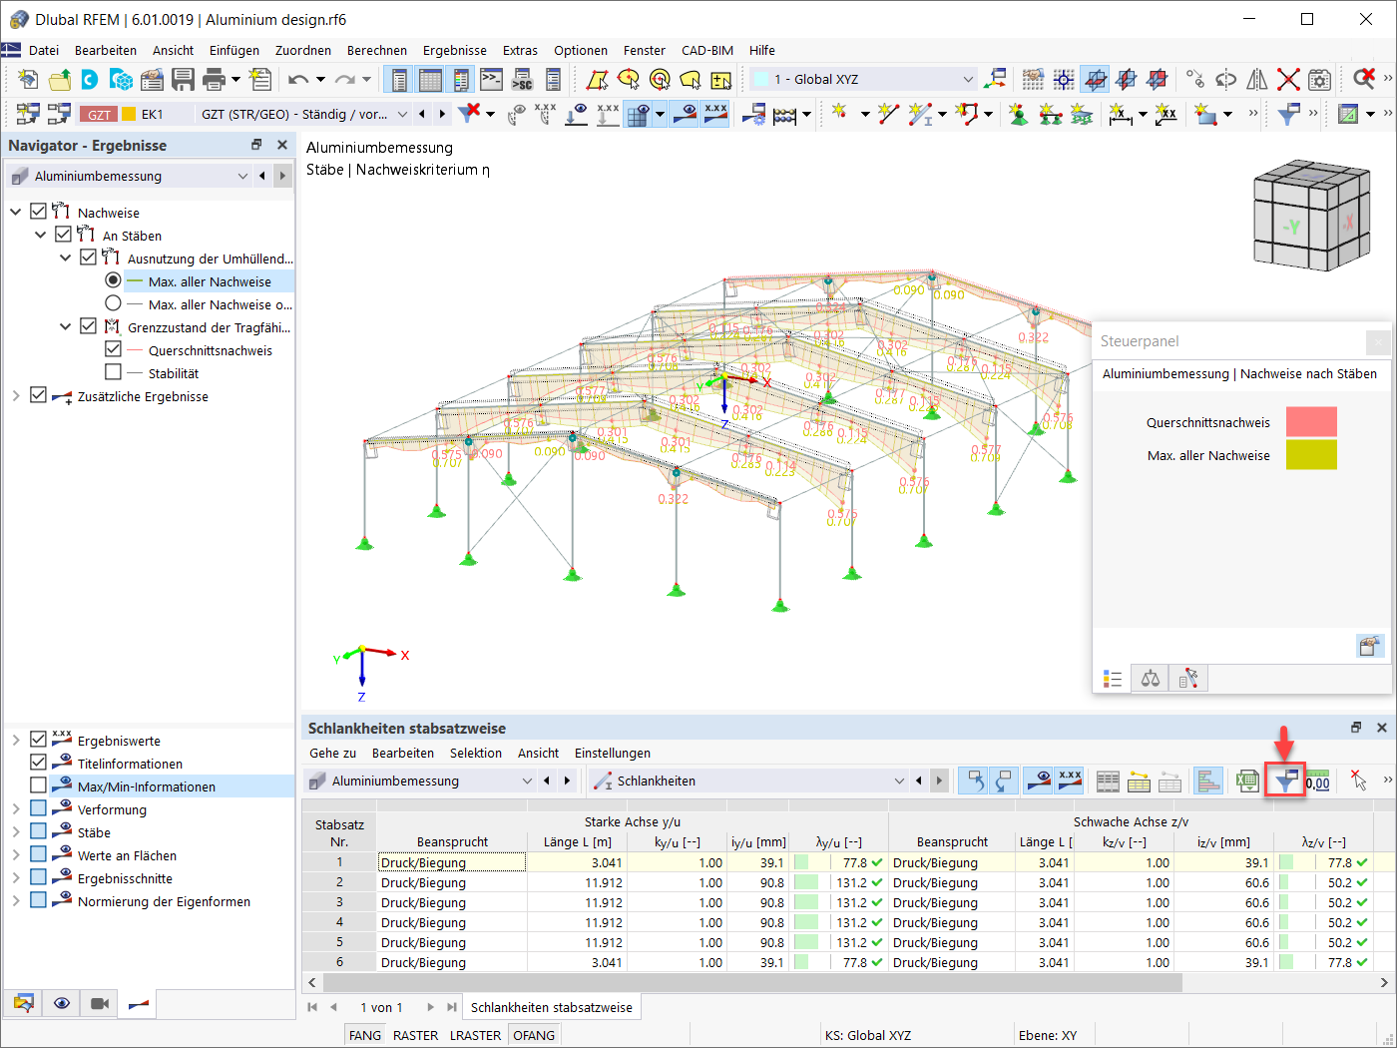
Task: Click the new line support icon
Action: point(1050,114)
